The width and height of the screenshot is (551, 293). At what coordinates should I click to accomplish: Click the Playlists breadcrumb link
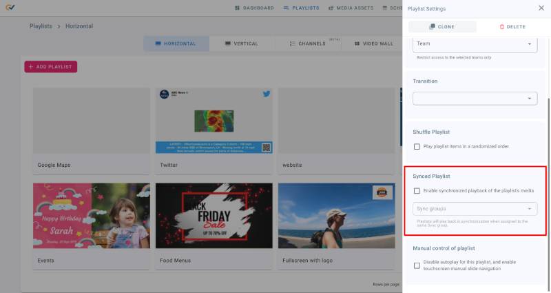coord(41,26)
